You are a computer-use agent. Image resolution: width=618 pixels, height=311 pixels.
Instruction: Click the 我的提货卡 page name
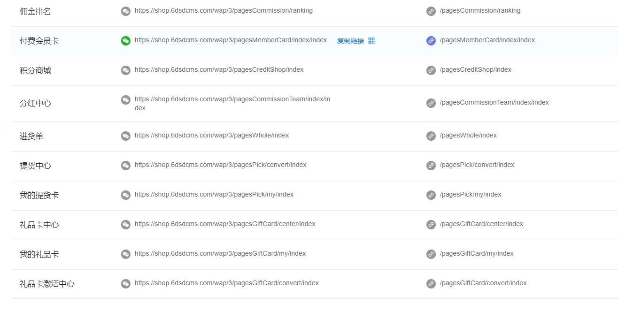pyautogui.click(x=39, y=195)
